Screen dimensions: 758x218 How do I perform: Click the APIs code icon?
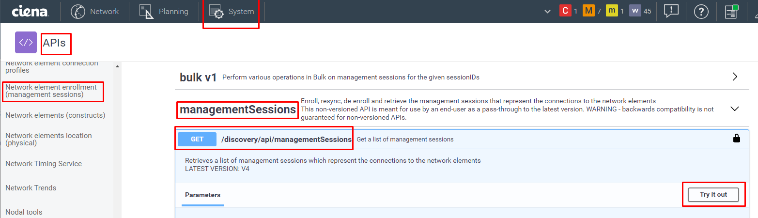pos(26,42)
